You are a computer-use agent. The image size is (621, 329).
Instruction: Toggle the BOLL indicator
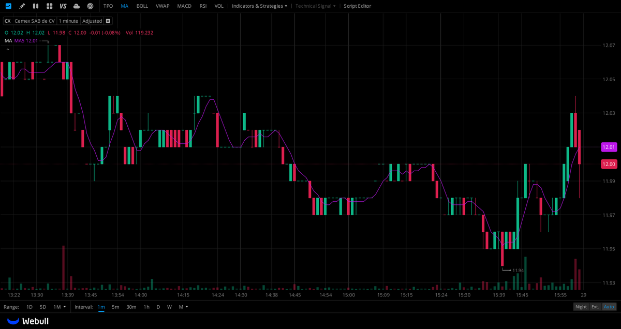(x=142, y=6)
